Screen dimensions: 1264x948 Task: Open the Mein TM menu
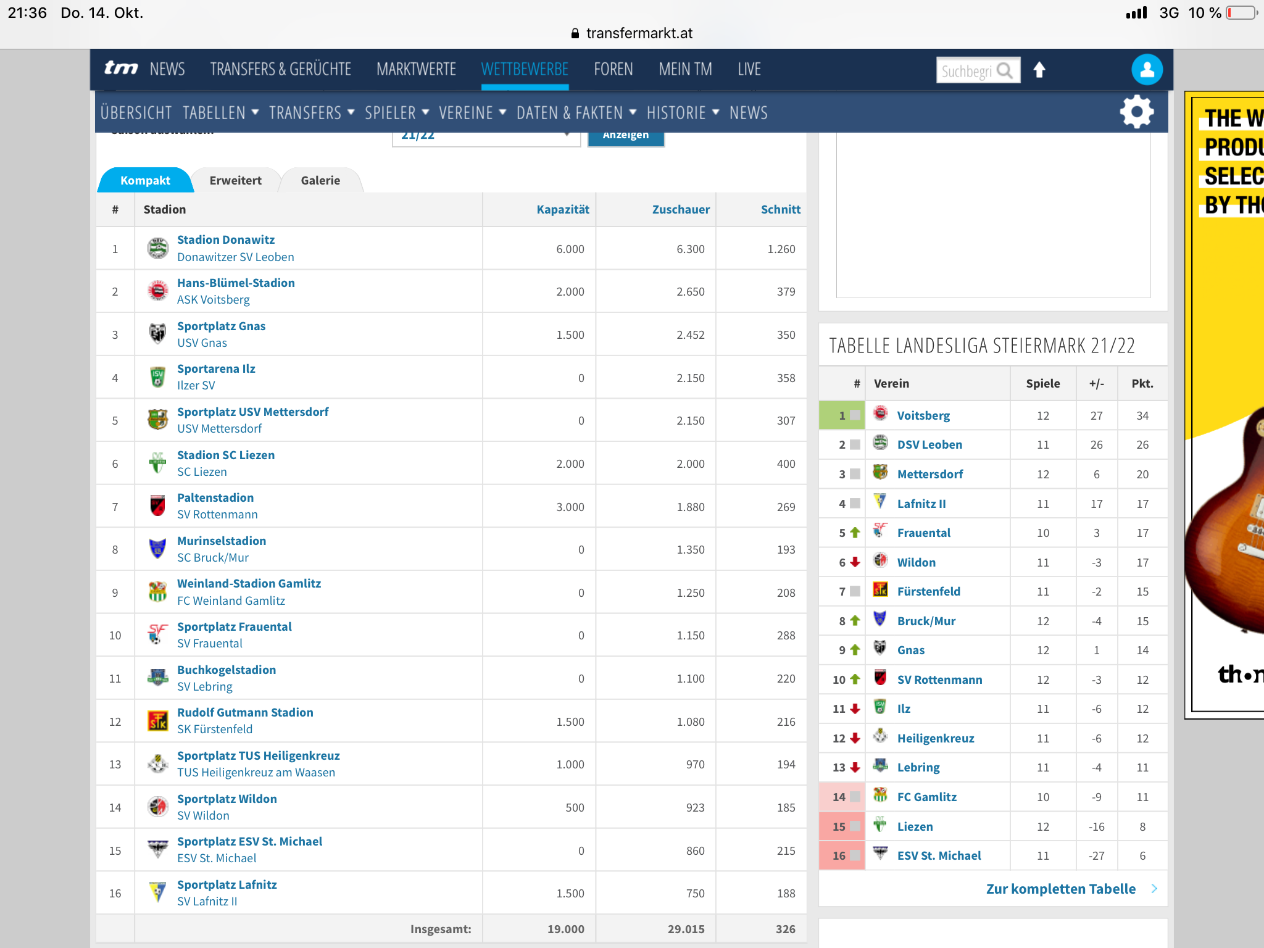(x=685, y=69)
